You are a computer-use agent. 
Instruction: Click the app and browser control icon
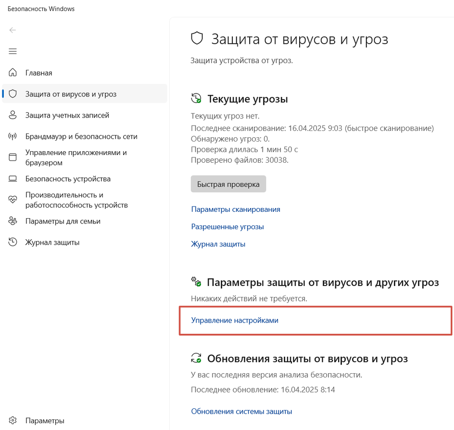tap(13, 157)
